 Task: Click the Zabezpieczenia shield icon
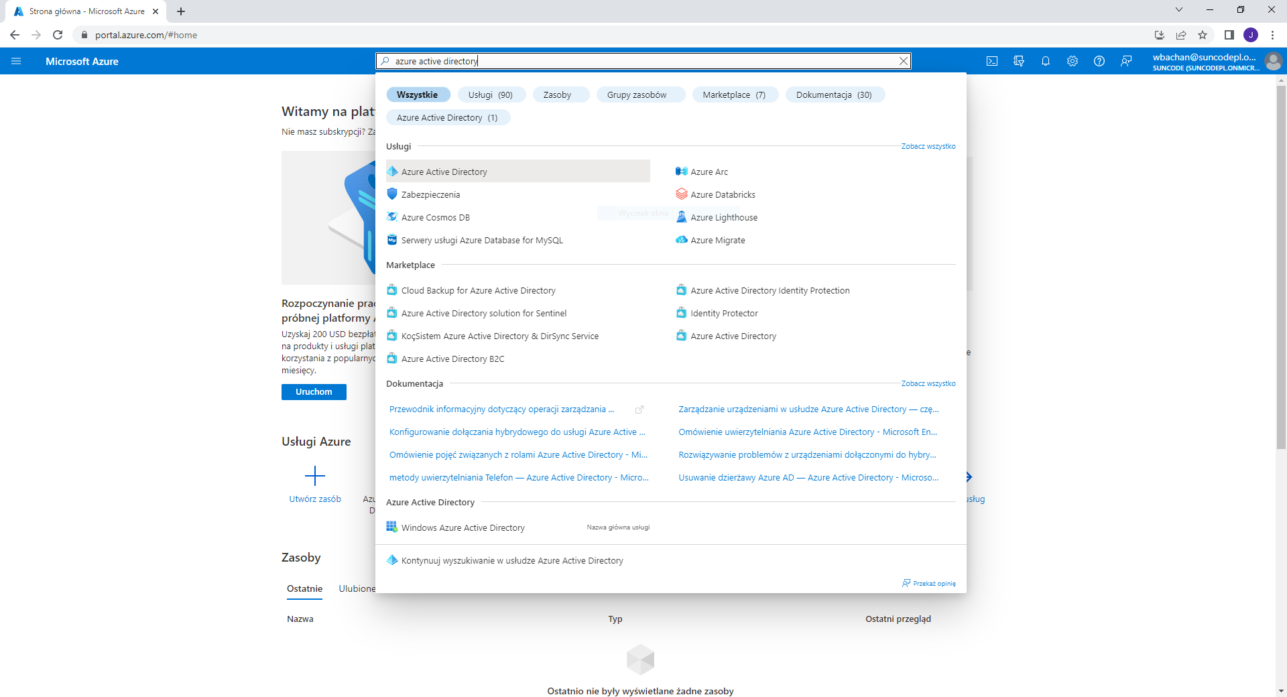point(392,194)
